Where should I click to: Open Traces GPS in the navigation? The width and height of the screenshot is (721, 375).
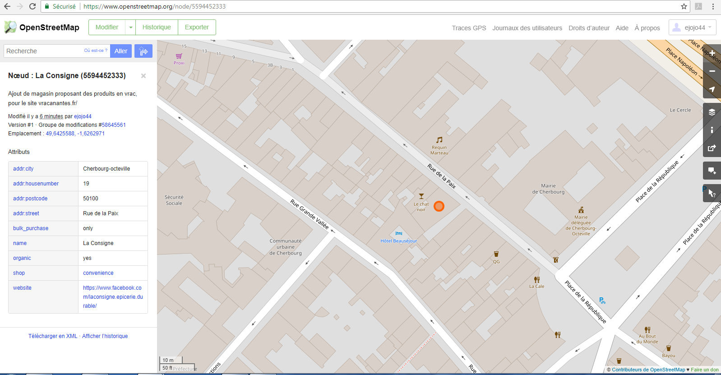pos(469,28)
